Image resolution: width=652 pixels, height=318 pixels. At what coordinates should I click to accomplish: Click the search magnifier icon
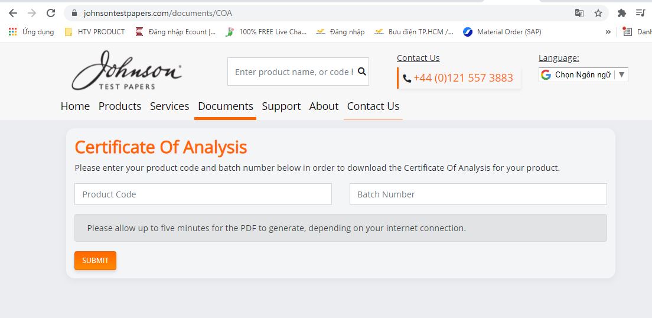click(x=361, y=72)
